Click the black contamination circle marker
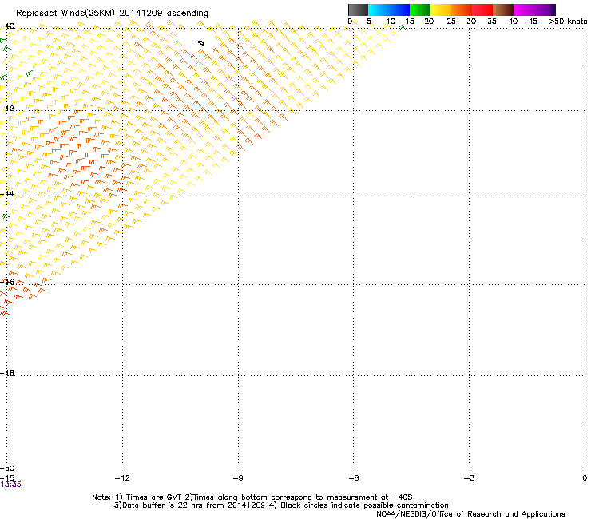Screen dimensions: 591x519 pos(201,43)
